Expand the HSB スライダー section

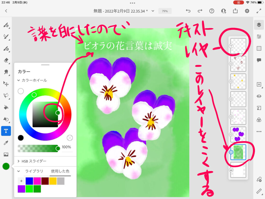point(19,161)
